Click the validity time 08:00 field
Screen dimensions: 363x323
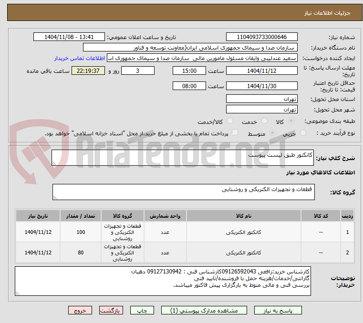[189, 86]
